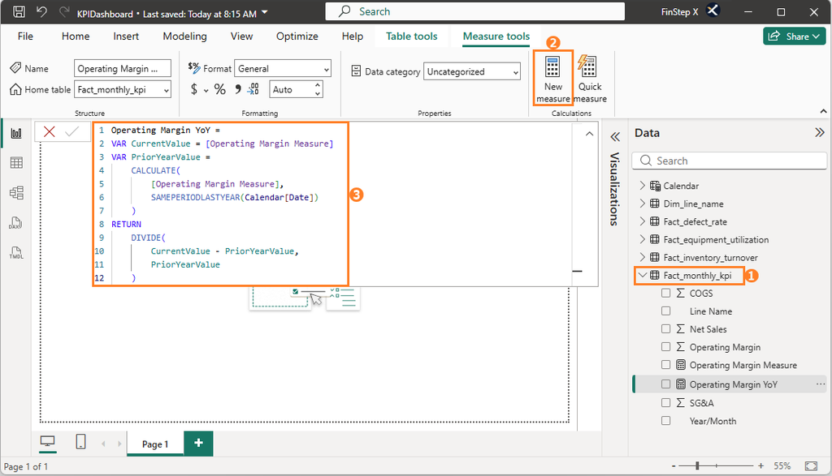
Task: Switch to mobile layout icon
Action: (80, 442)
